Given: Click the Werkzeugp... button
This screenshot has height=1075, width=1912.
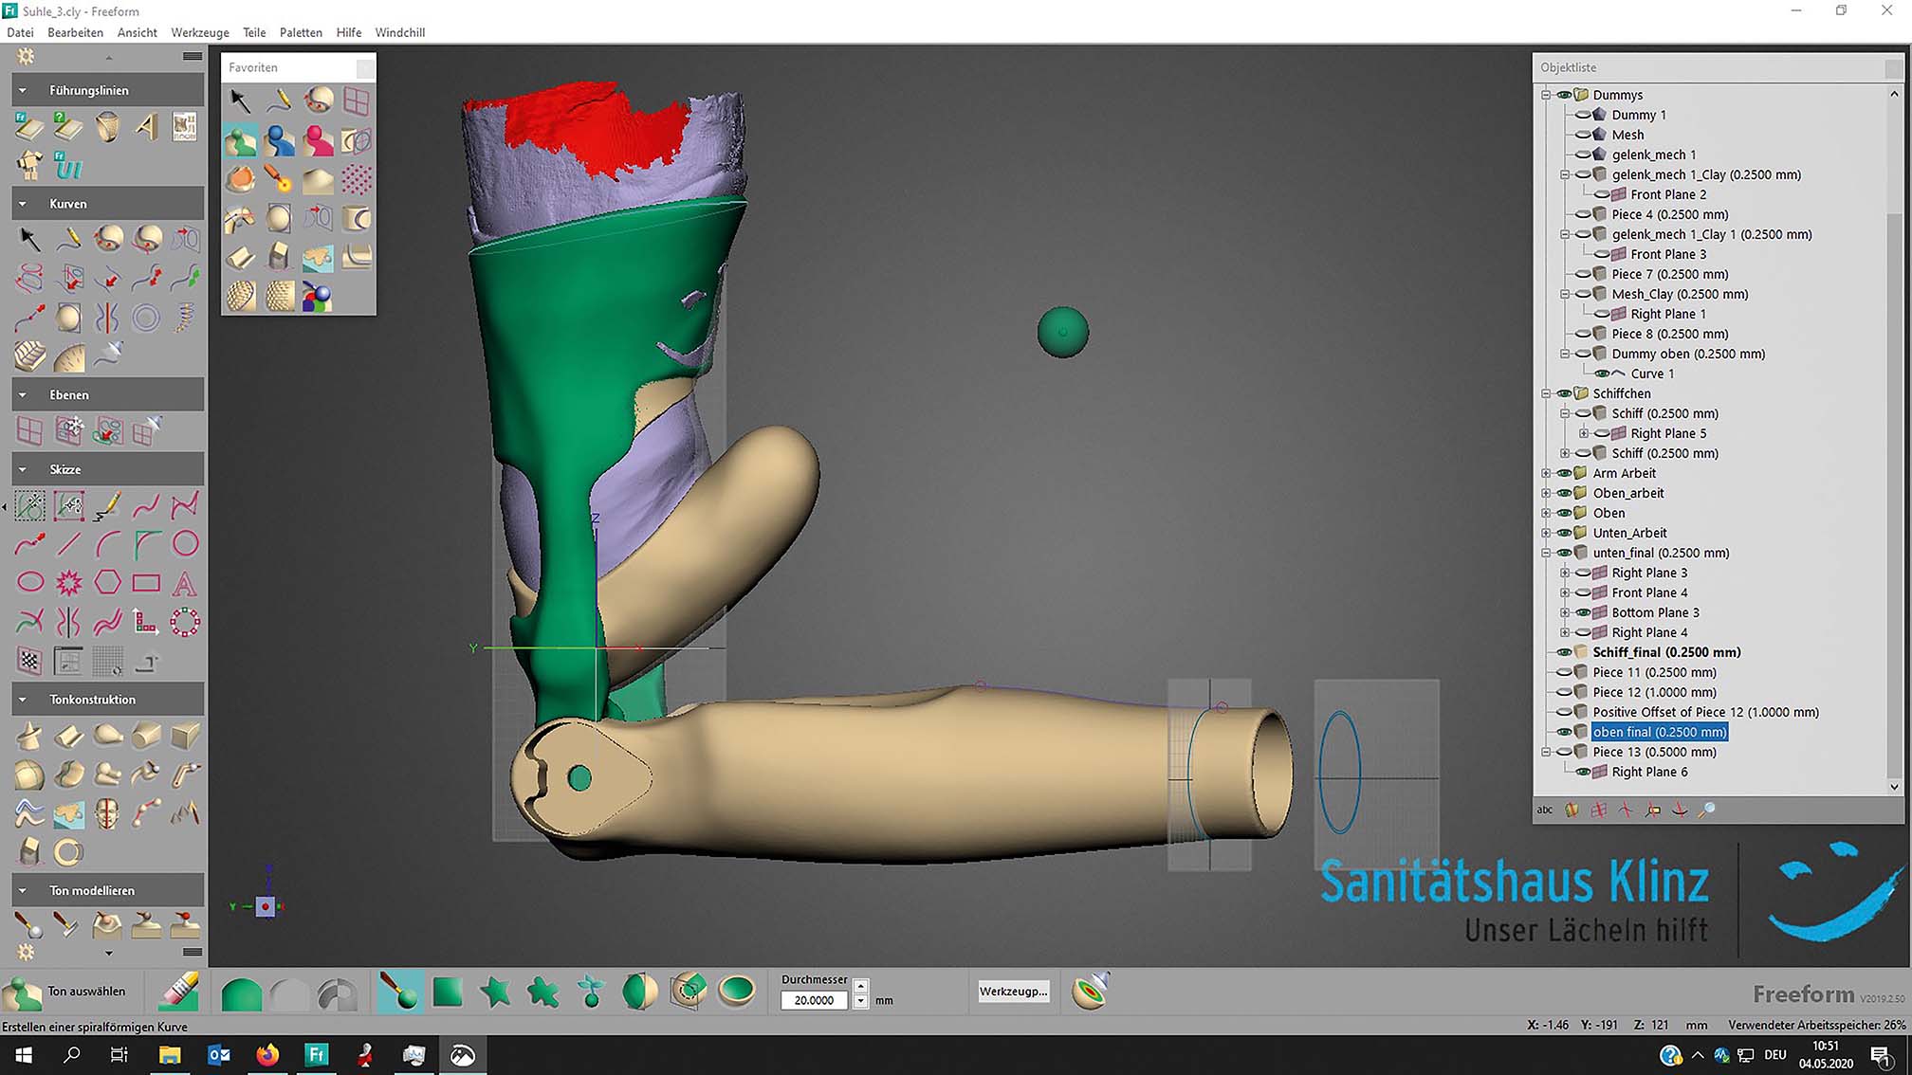Looking at the screenshot, I should click(x=1013, y=992).
